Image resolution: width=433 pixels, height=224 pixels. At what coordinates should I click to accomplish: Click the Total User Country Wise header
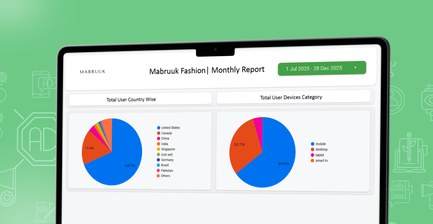coord(131,100)
